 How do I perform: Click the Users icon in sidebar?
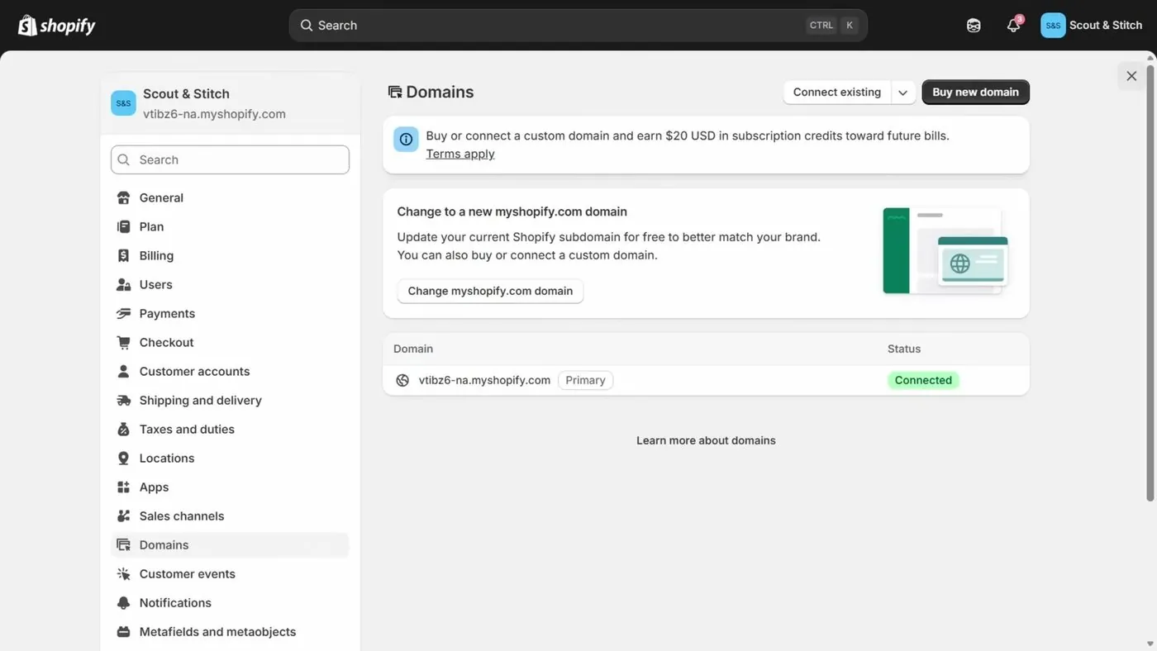pyautogui.click(x=123, y=285)
